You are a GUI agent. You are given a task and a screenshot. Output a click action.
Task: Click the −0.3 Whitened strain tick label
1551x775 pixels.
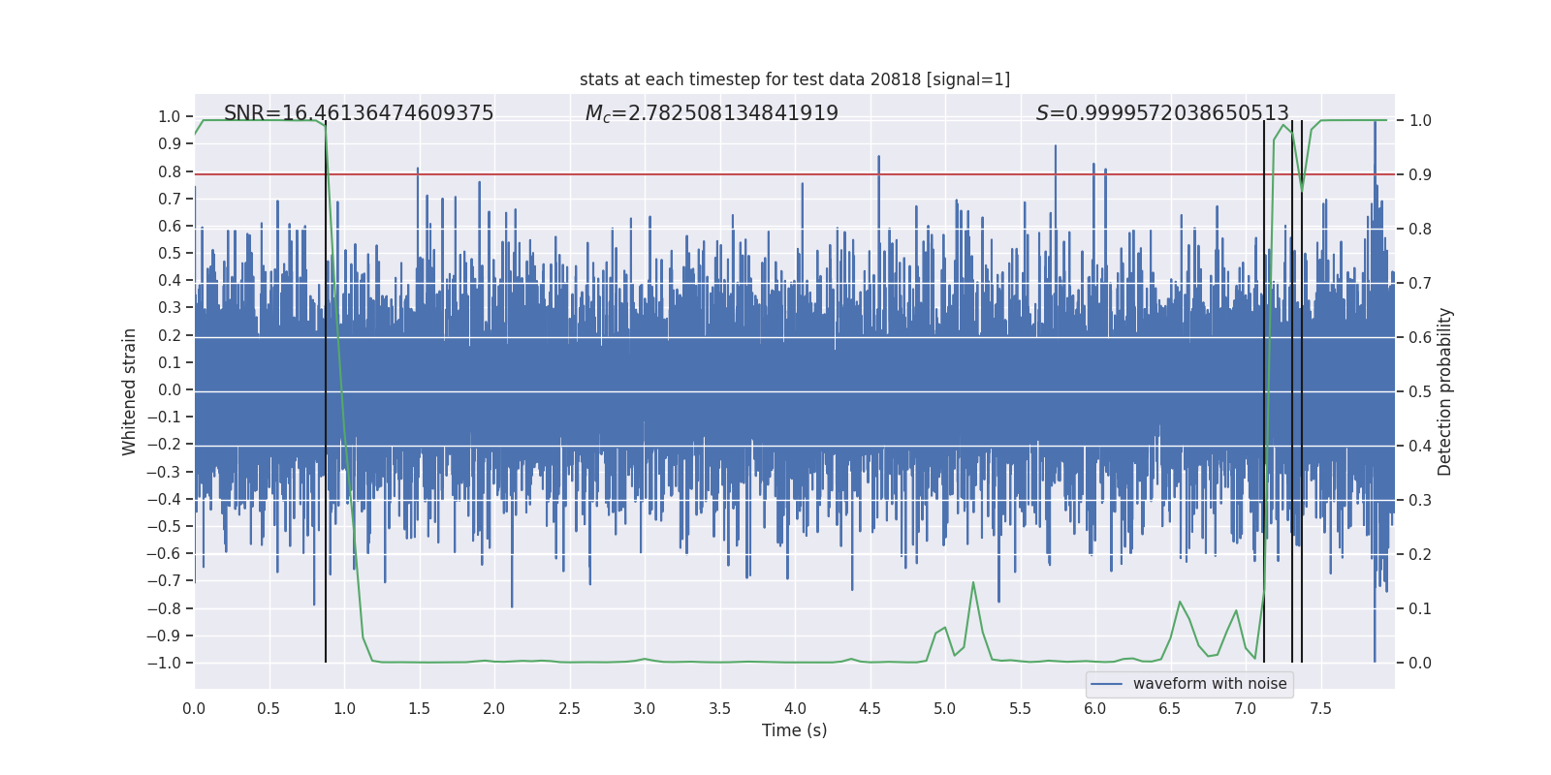point(164,472)
